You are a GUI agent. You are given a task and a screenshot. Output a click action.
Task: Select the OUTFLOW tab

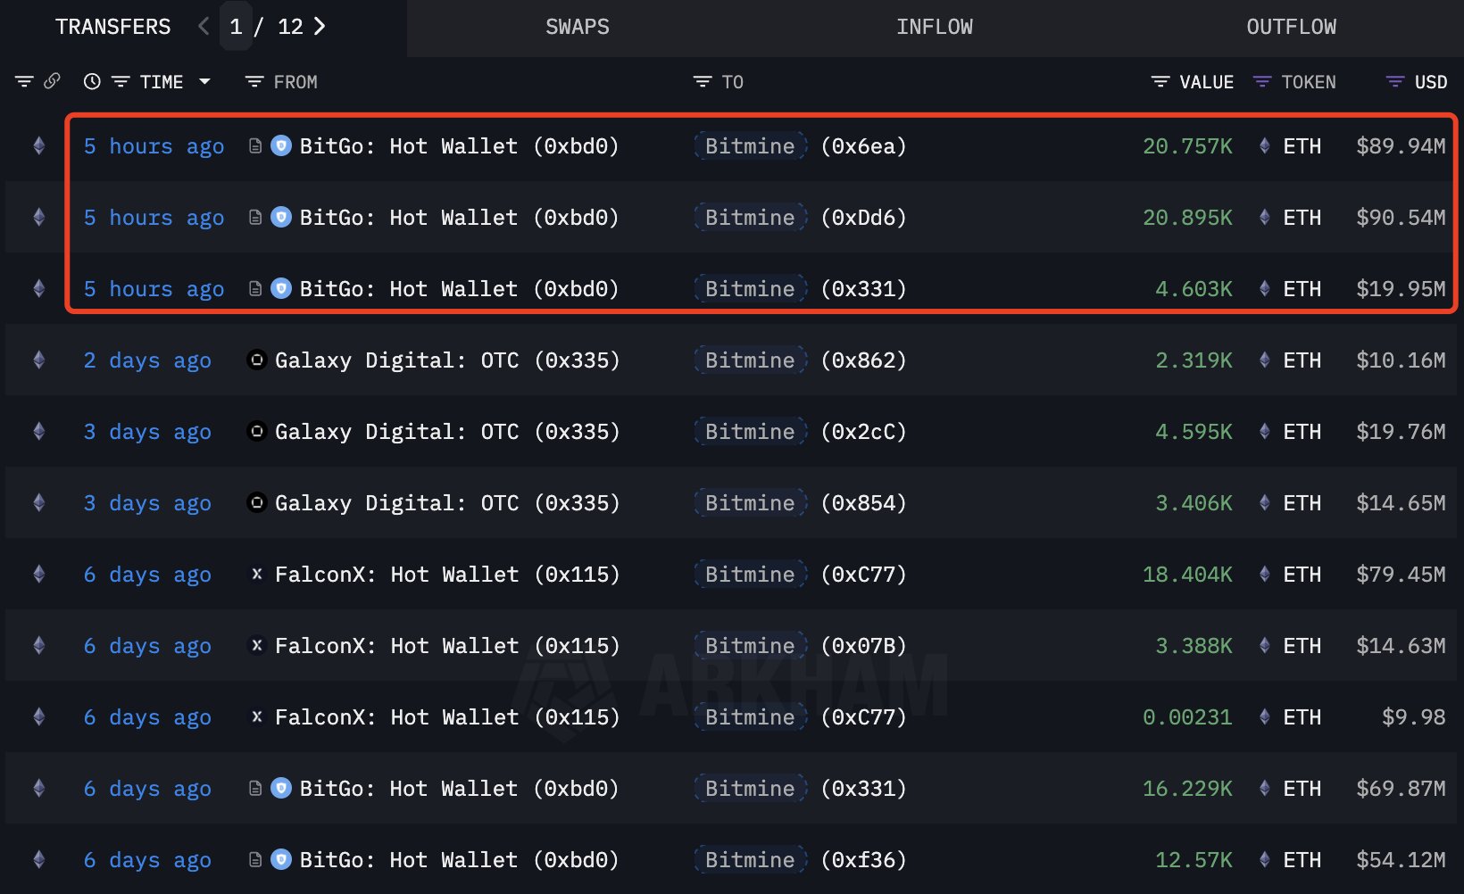[1291, 27]
